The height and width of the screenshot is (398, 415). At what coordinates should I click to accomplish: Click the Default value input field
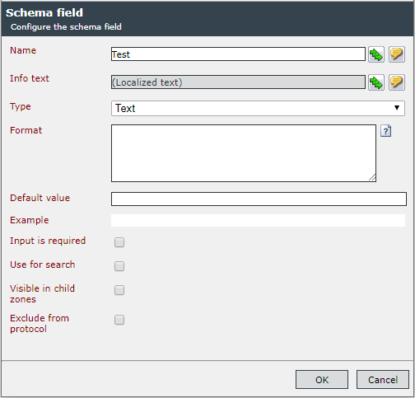259,199
